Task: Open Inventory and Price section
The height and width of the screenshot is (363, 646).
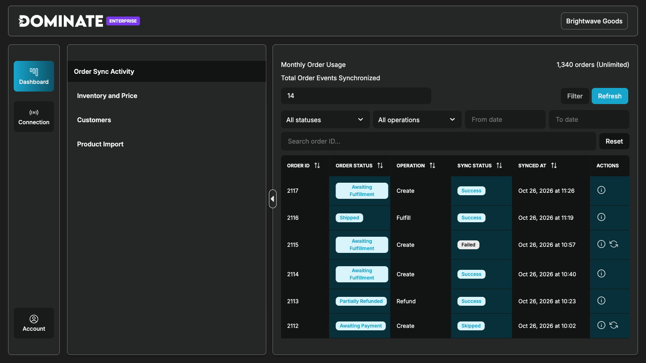Action: [x=107, y=96]
